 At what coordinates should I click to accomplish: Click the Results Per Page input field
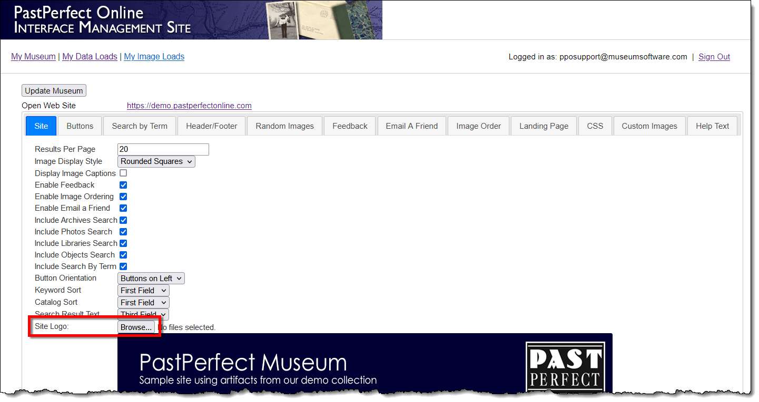click(x=163, y=149)
